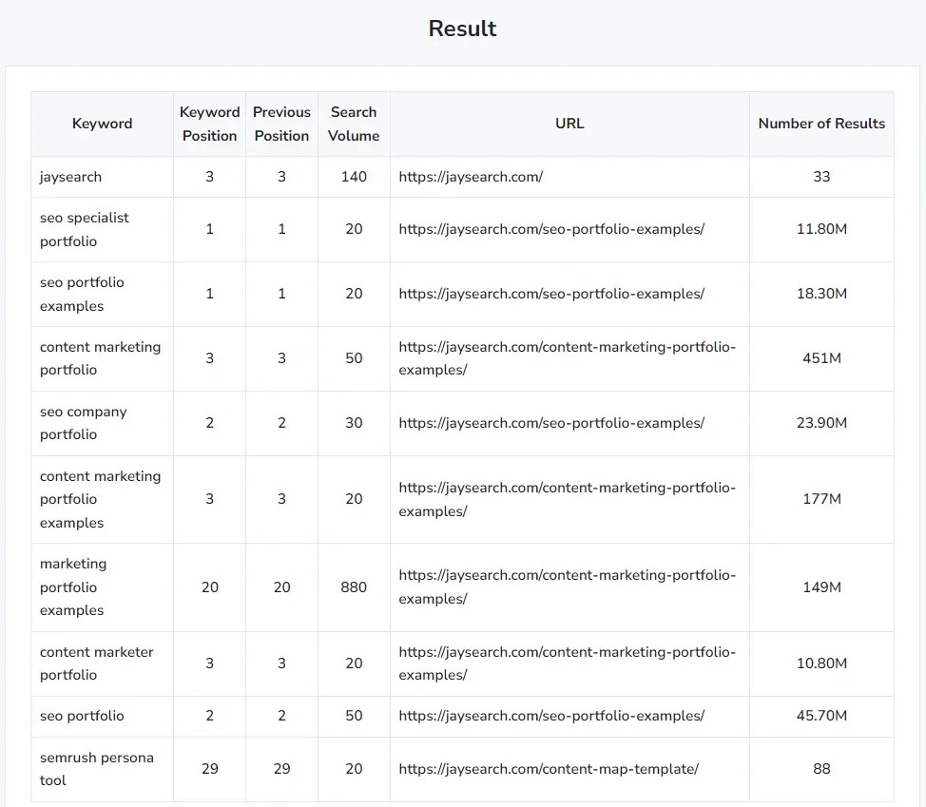Select the content marketer portfolio keyword
The width and height of the screenshot is (926, 807).
pyautogui.click(x=97, y=663)
